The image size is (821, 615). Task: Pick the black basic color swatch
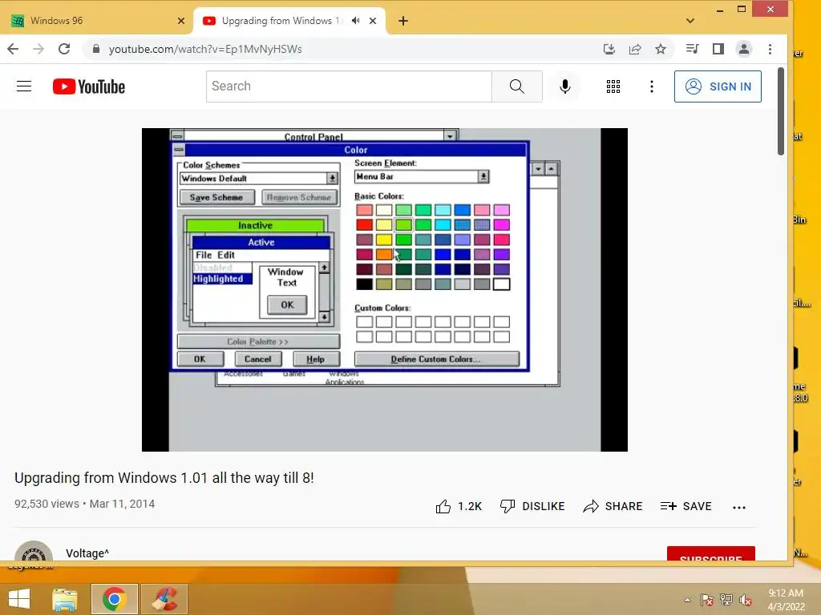(365, 284)
